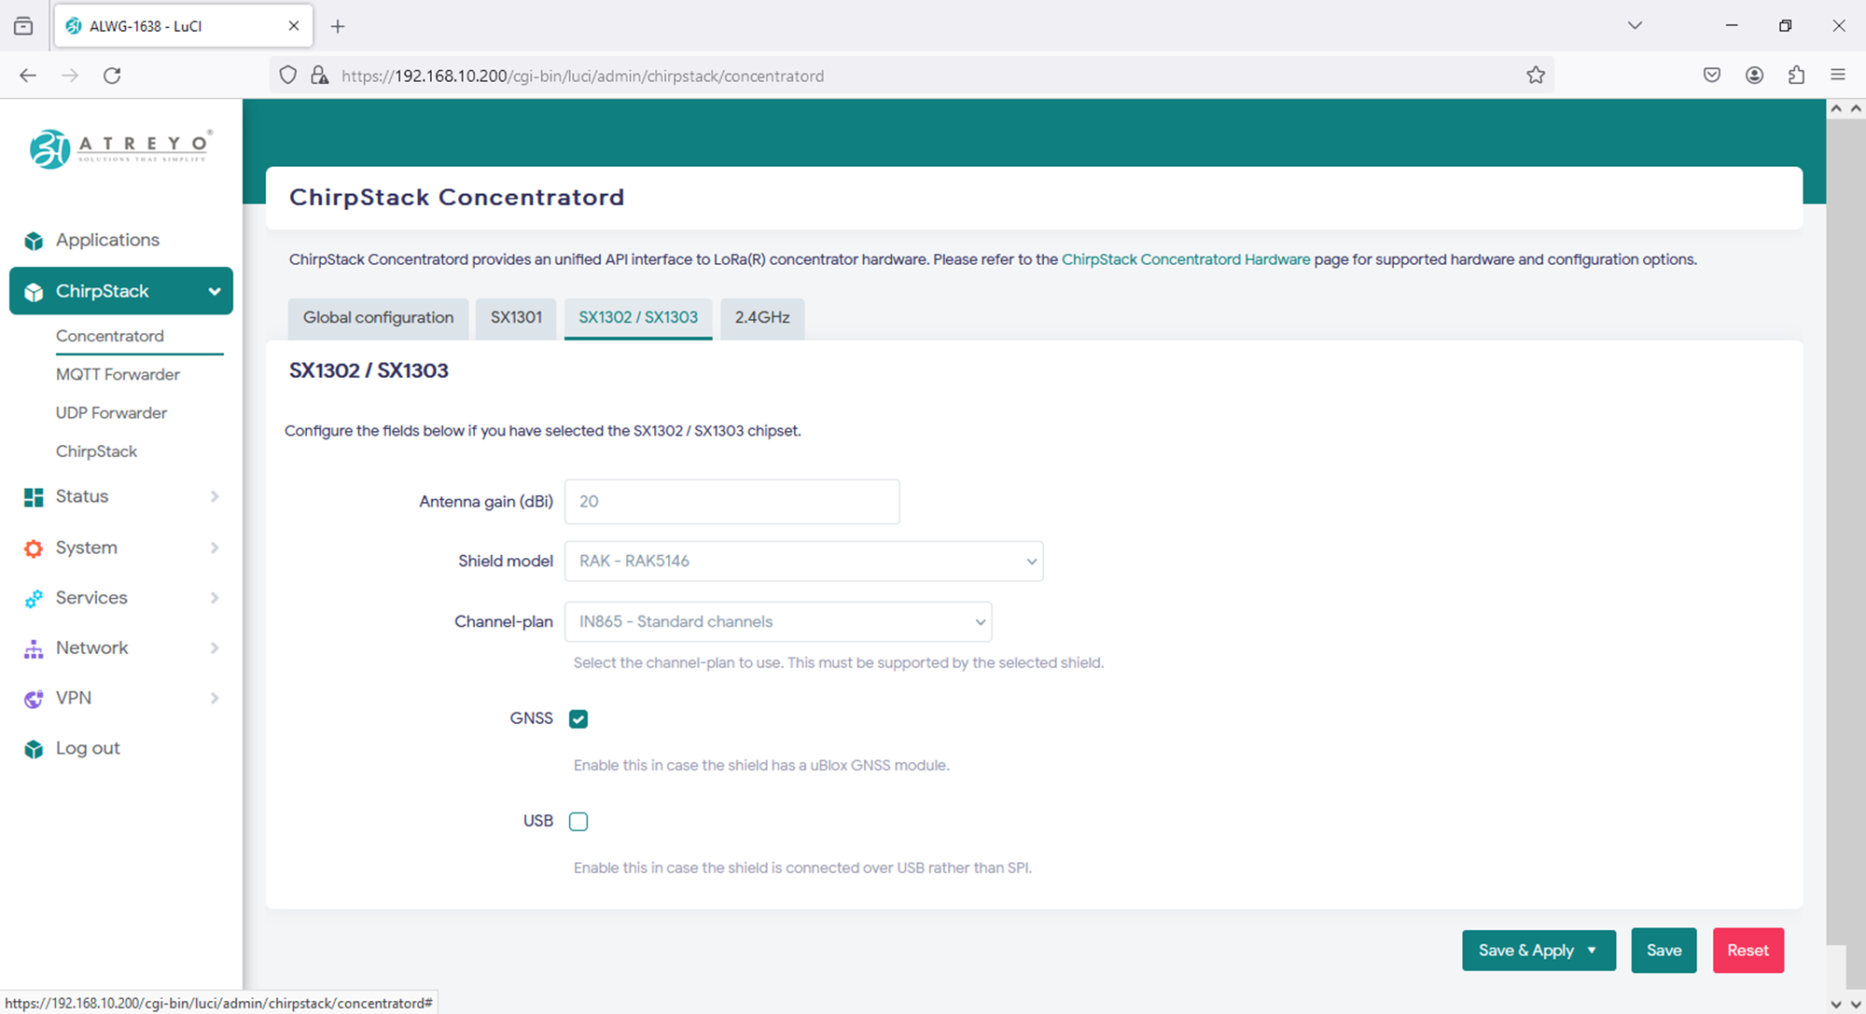Screen dimensions: 1866x1014
Task: Click the Atreyo logo
Action: [x=120, y=148]
